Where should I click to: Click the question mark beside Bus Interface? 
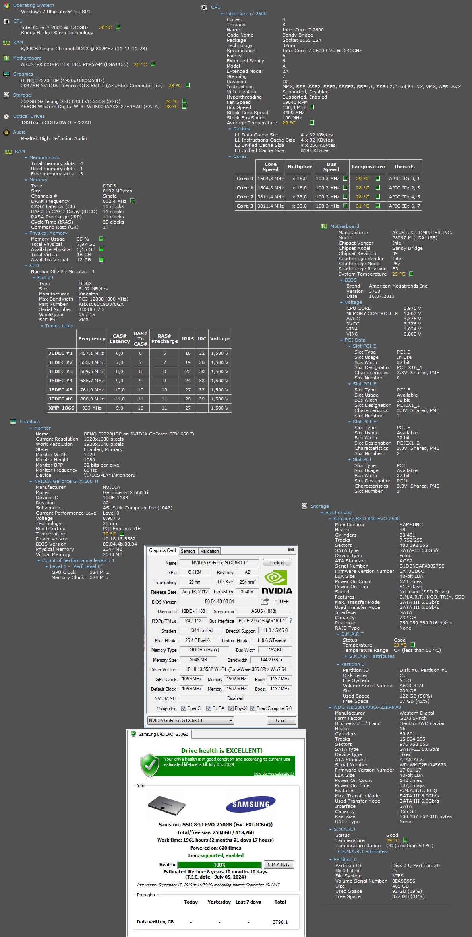coord(291,621)
